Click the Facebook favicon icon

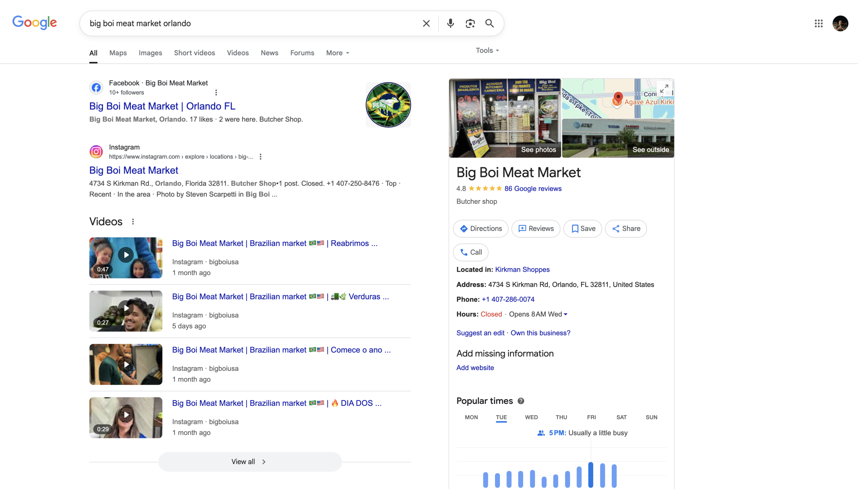[96, 87]
